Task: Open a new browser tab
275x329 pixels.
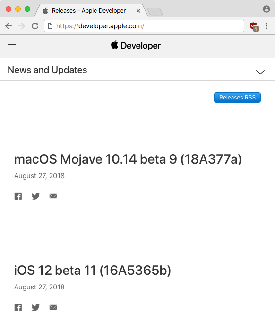Action: pyautogui.click(x=155, y=11)
